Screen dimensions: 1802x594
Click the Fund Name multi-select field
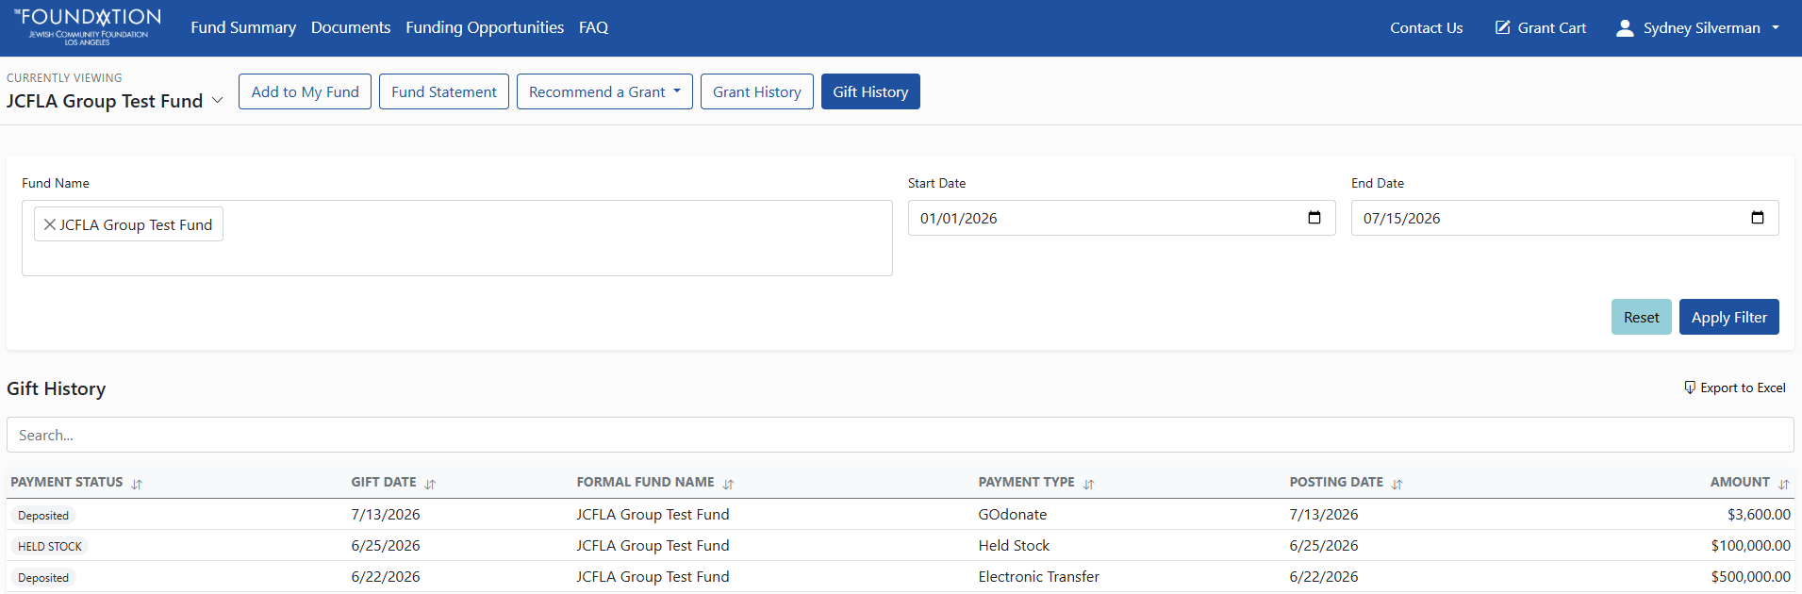pyautogui.click(x=457, y=238)
